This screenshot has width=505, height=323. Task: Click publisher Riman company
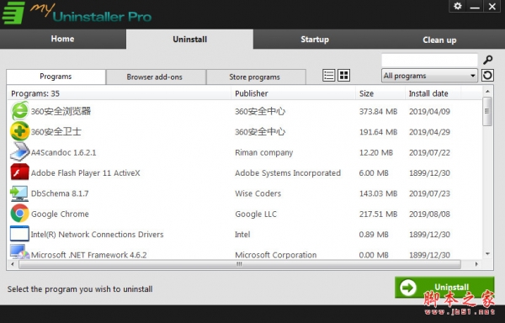coord(263,152)
